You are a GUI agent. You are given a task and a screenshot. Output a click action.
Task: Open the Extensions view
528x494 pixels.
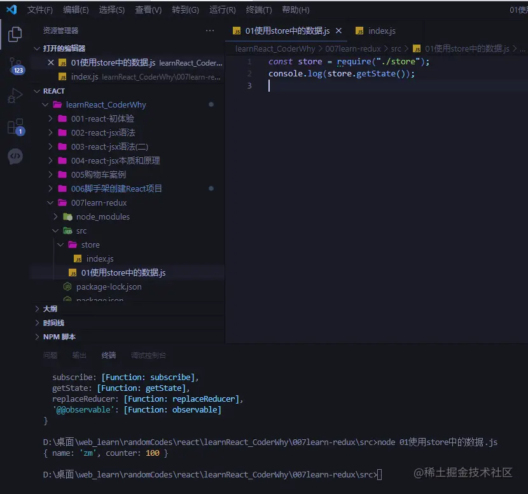(x=15, y=127)
